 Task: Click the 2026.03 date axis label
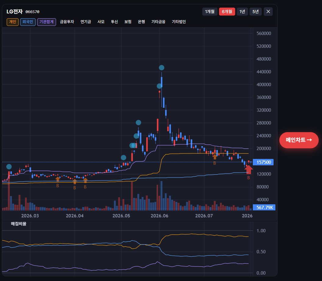tap(30, 216)
